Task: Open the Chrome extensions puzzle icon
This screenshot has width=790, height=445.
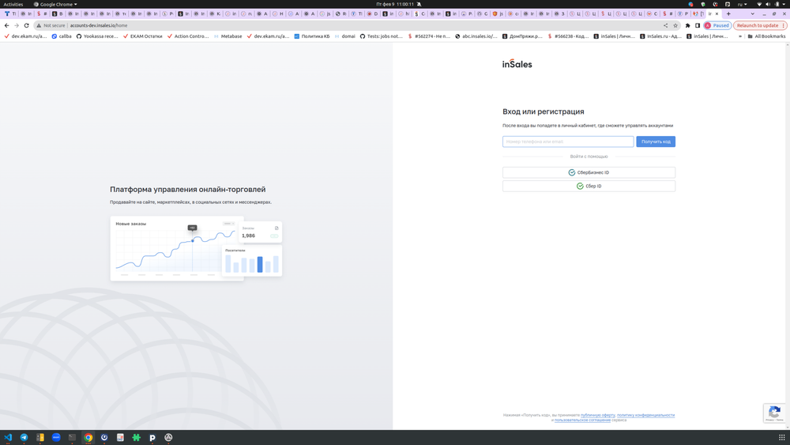Action: (x=688, y=25)
